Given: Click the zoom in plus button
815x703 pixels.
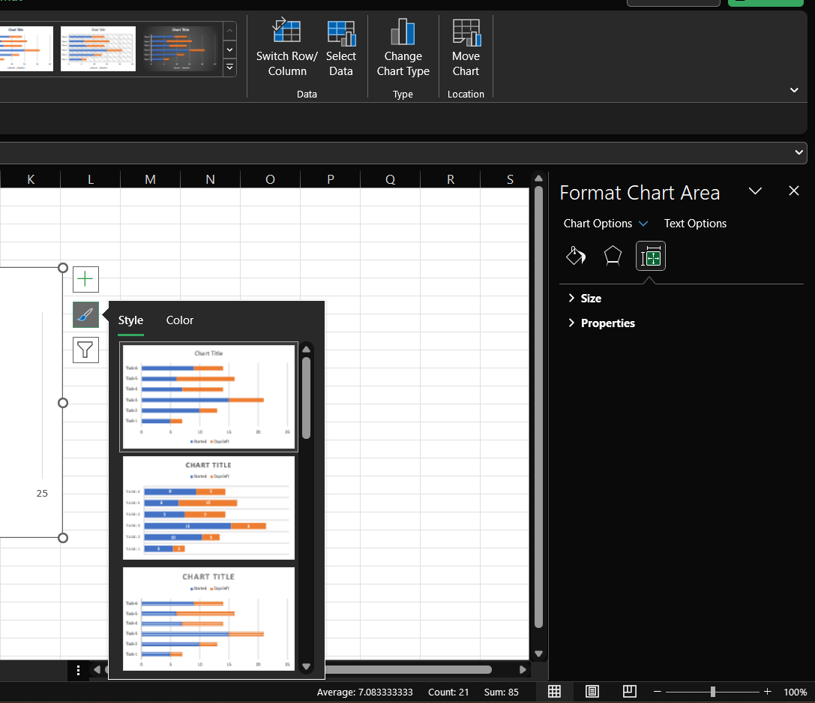Looking at the screenshot, I should pyautogui.click(x=767, y=691).
